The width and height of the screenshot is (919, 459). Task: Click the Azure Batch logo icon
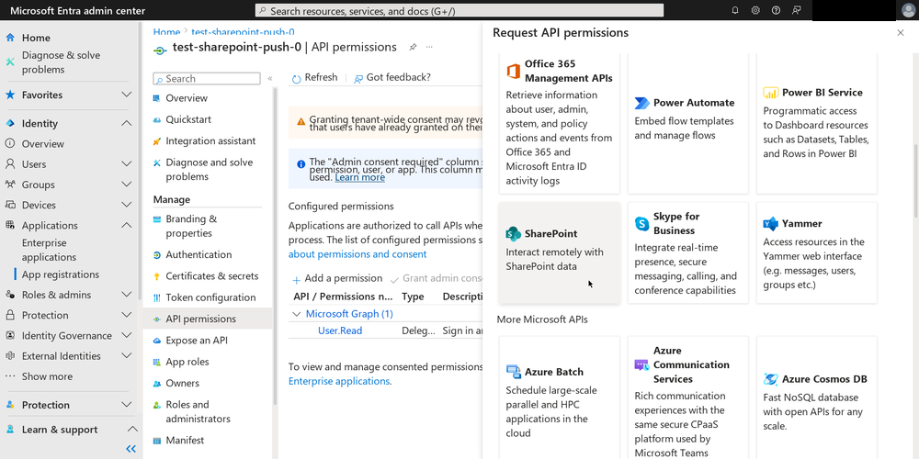pyautogui.click(x=514, y=372)
